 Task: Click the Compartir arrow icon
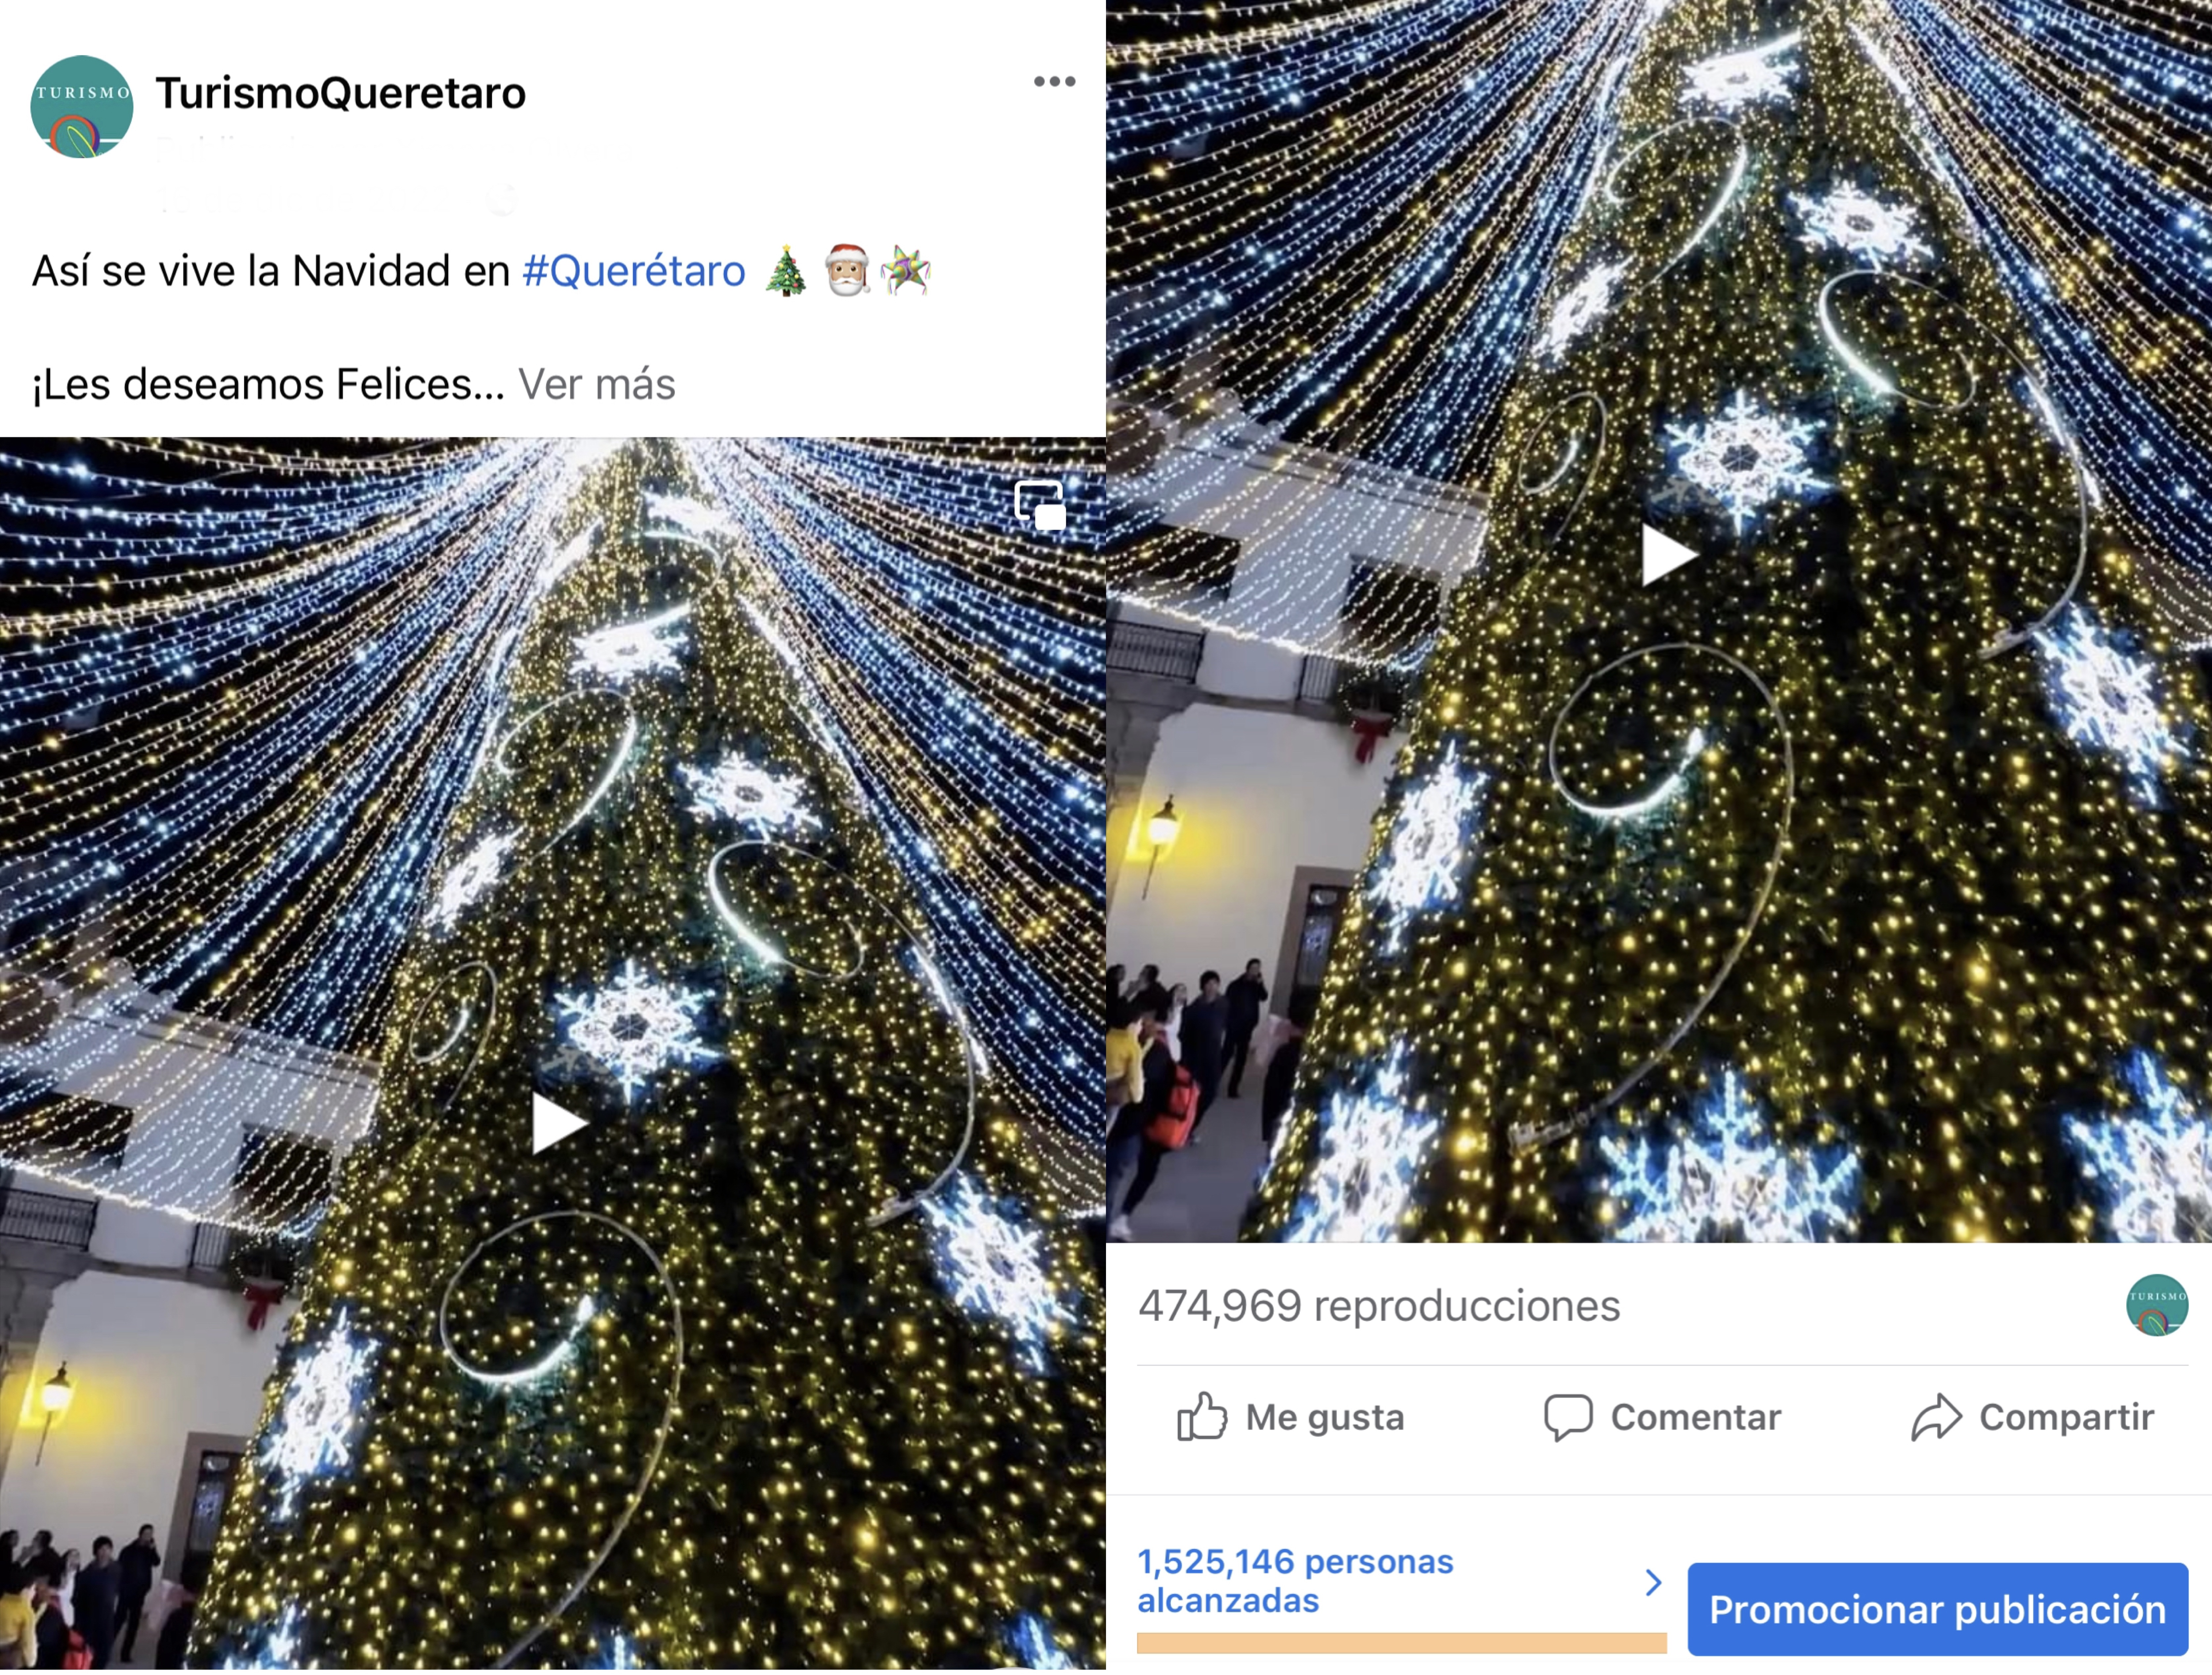click(x=1936, y=1417)
